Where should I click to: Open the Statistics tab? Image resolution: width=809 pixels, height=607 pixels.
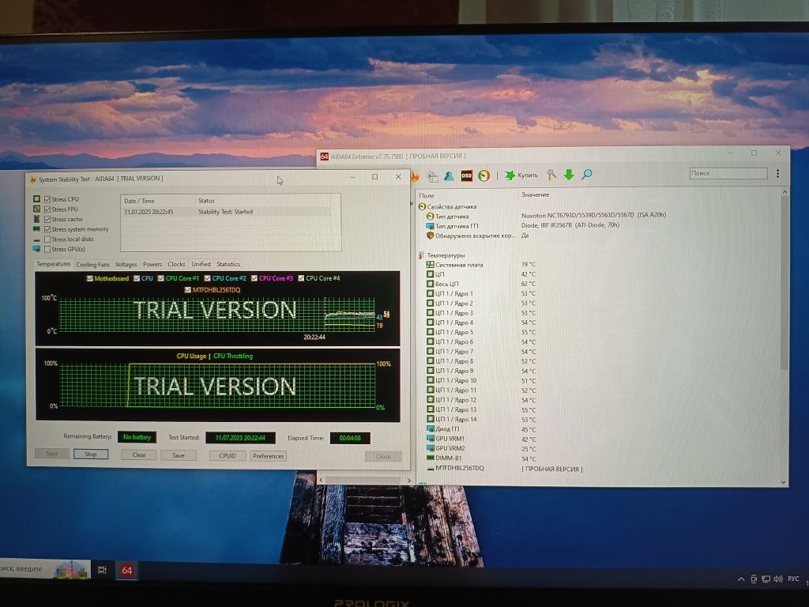pos(228,264)
